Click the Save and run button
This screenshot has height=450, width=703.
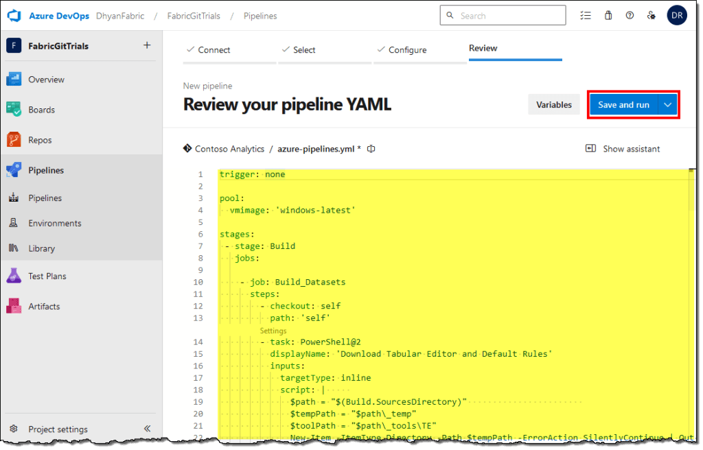point(623,105)
